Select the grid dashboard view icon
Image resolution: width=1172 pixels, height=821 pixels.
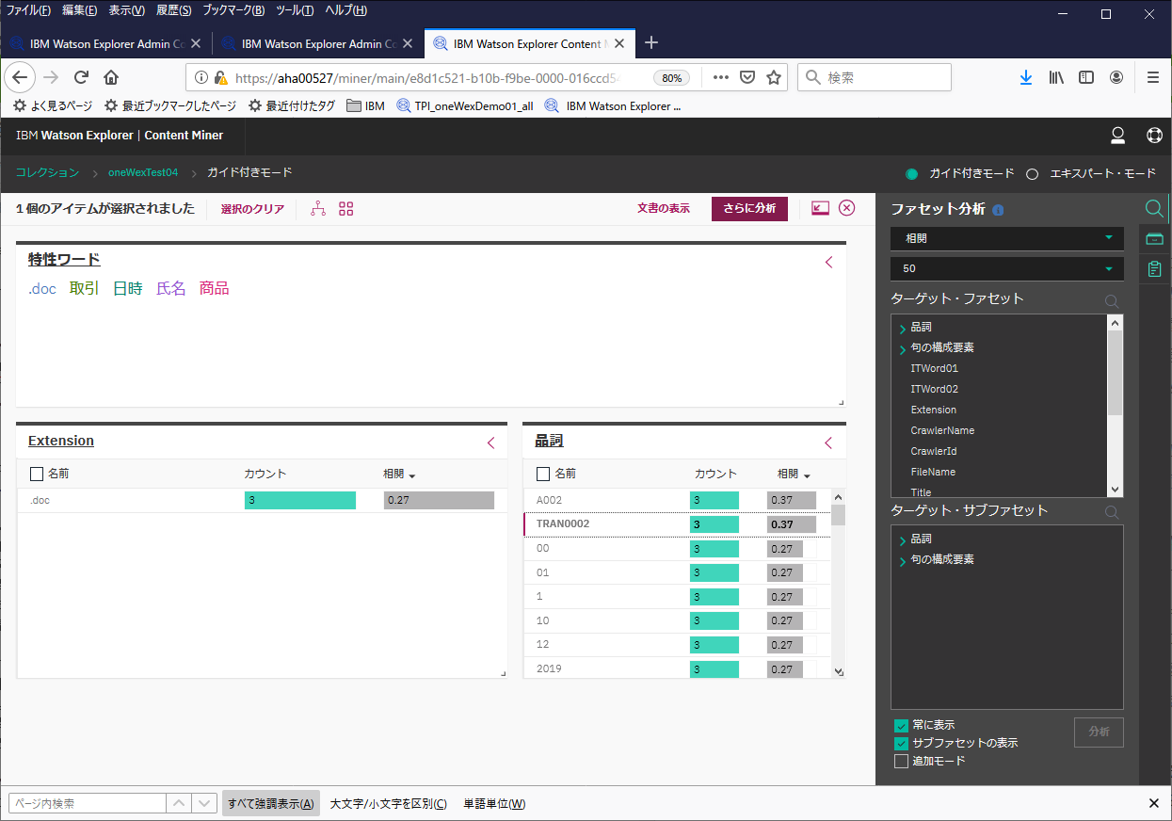(346, 209)
